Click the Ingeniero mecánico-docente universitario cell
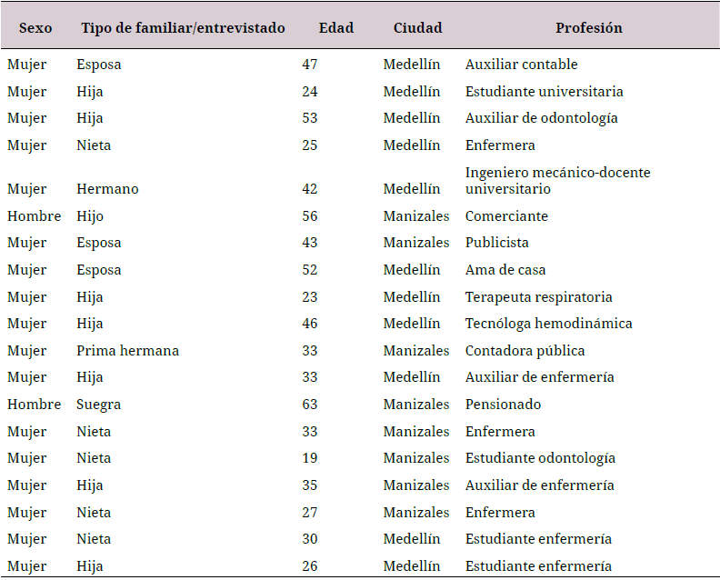 pos(557,180)
